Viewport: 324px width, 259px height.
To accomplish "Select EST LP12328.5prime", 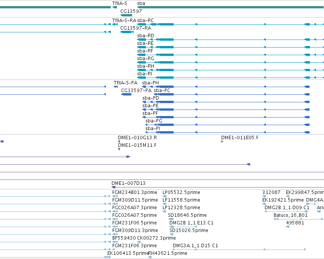I will point(182,208).
